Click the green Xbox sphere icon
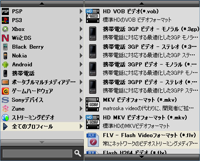Viewport: 200px width, 161px height. pos(5,29)
